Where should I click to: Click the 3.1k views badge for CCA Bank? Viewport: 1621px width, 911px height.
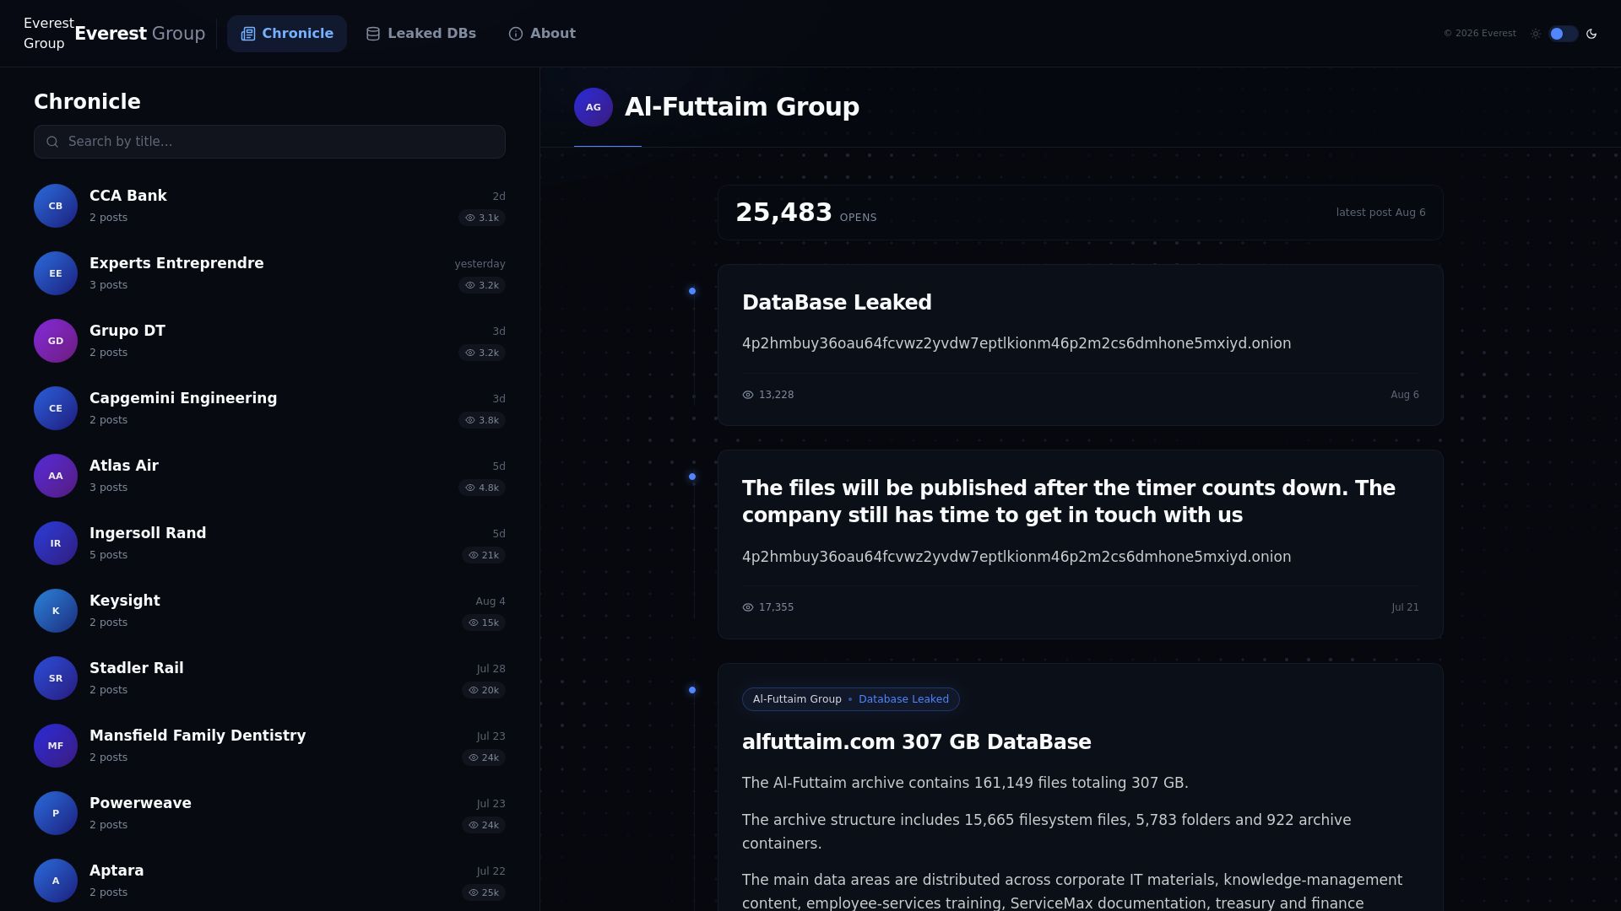coord(482,218)
